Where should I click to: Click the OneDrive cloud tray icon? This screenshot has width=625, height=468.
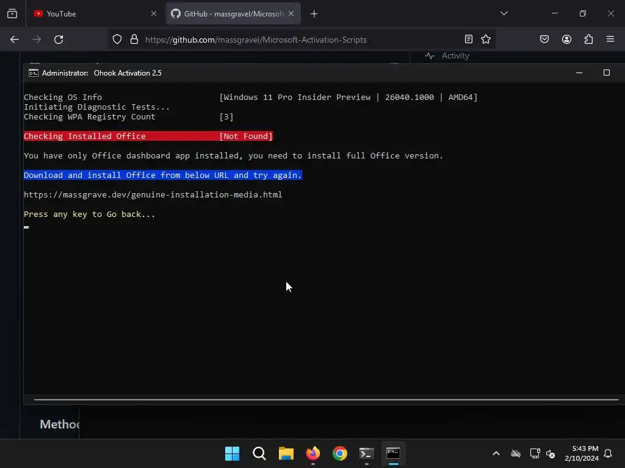point(515,453)
